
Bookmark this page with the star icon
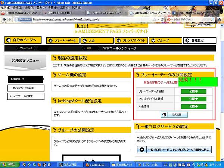(x=154, y=19)
